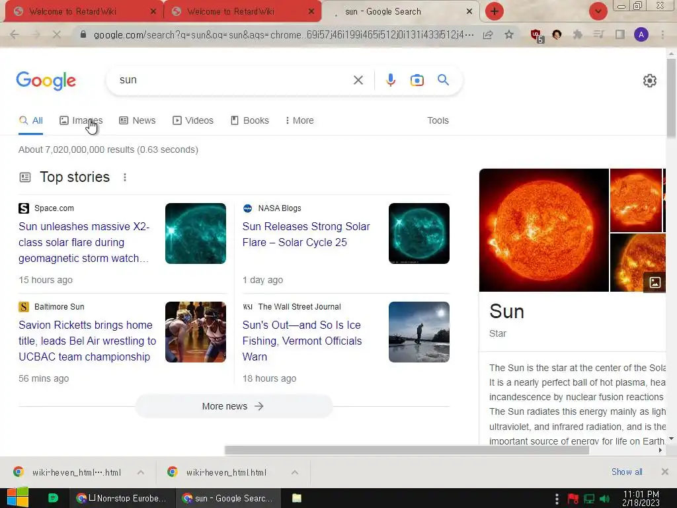The width and height of the screenshot is (677, 508).
Task: Open the uBlock Origin extension icon
Action: pos(537,36)
